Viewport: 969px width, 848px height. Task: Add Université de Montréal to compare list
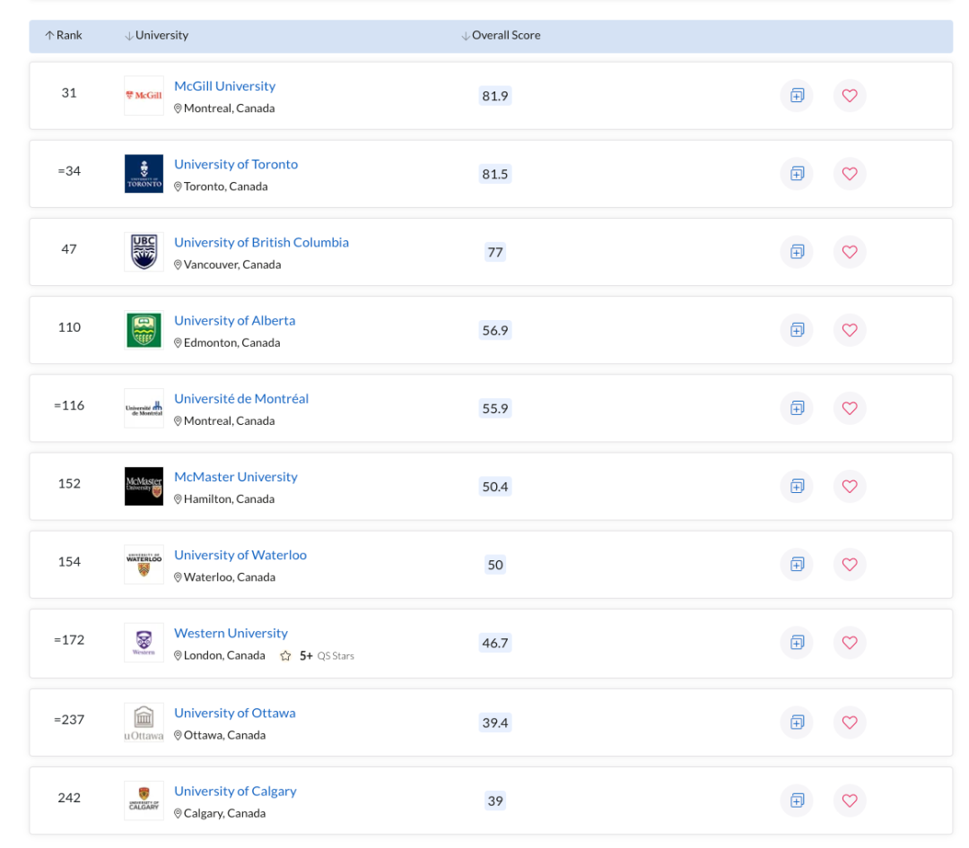point(798,408)
